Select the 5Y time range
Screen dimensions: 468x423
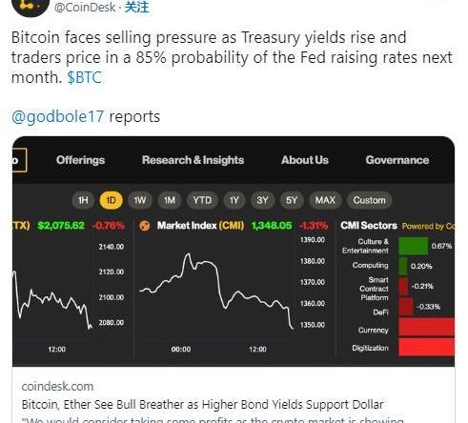pos(292,200)
